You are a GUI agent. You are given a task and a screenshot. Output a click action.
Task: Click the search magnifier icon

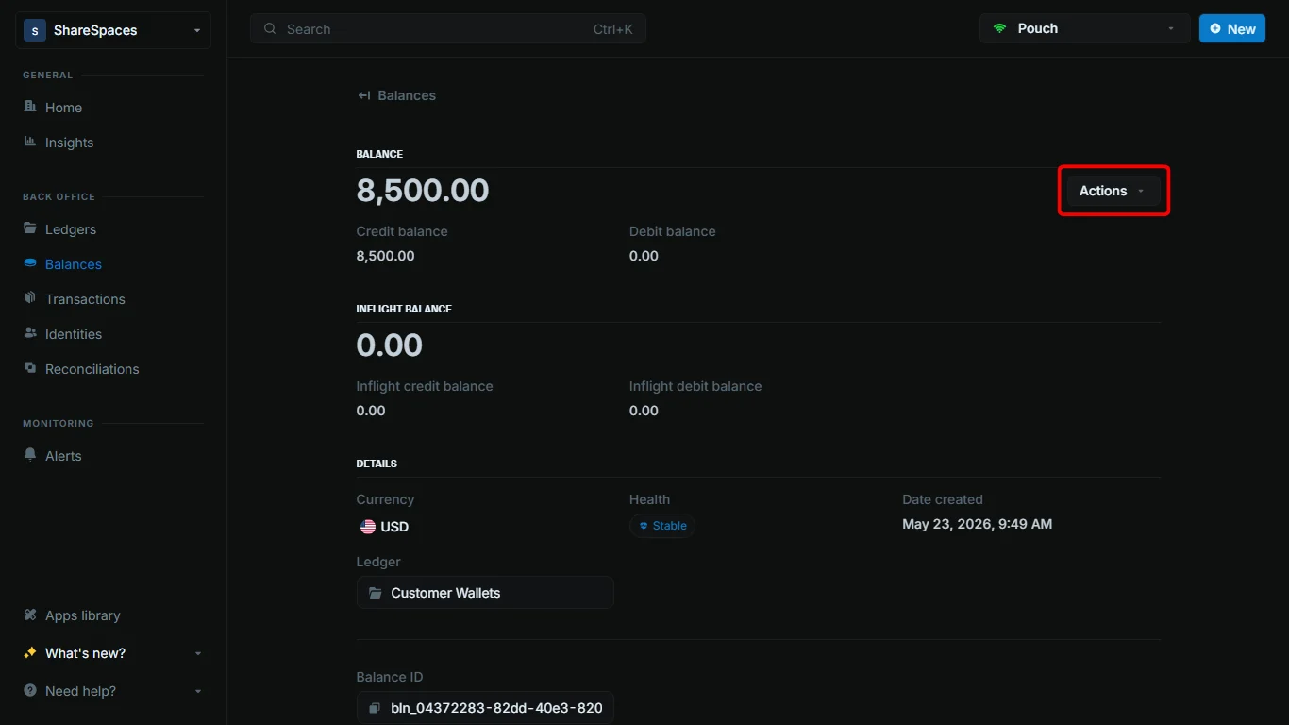coord(270,28)
